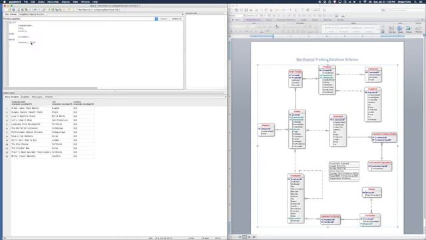Select the Walla Walla city cell
This screenshot has width=426, height=240.
coord(62,116)
